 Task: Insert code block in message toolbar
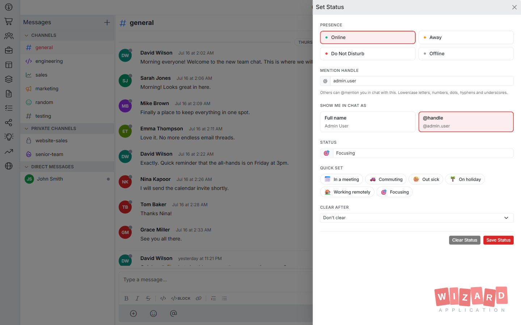[181, 298]
